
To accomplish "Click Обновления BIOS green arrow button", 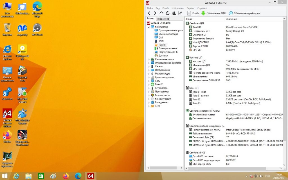I will pos(214,13).
